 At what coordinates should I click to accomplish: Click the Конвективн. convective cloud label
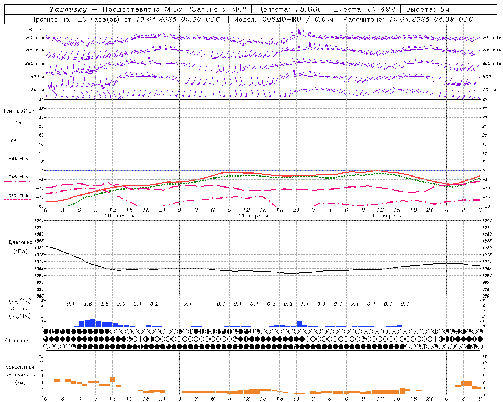20,367
